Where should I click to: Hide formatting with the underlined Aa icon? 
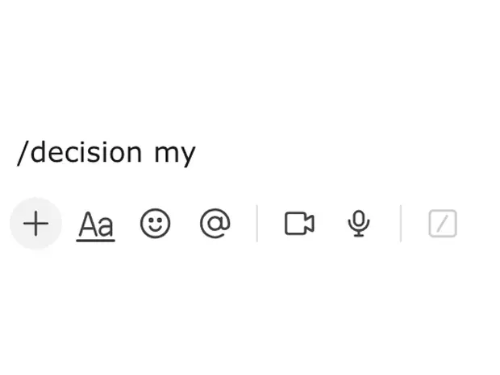(96, 225)
